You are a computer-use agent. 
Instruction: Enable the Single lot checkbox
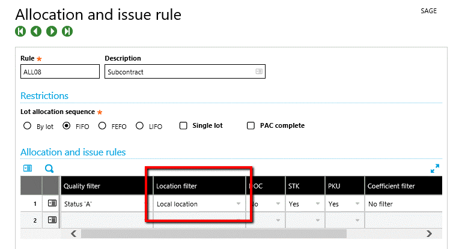pyautogui.click(x=184, y=126)
